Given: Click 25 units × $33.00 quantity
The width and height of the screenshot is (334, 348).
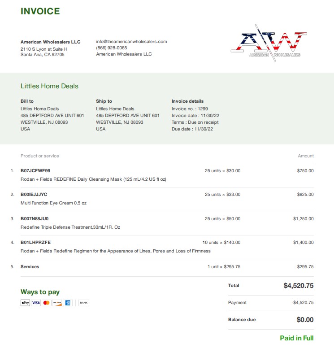Looking at the screenshot, I should tap(223, 195).
